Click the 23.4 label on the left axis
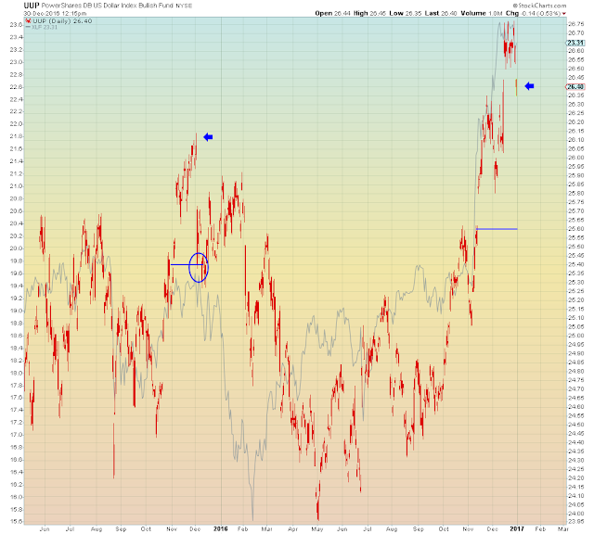The image size is (594, 534). click(x=17, y=37)
